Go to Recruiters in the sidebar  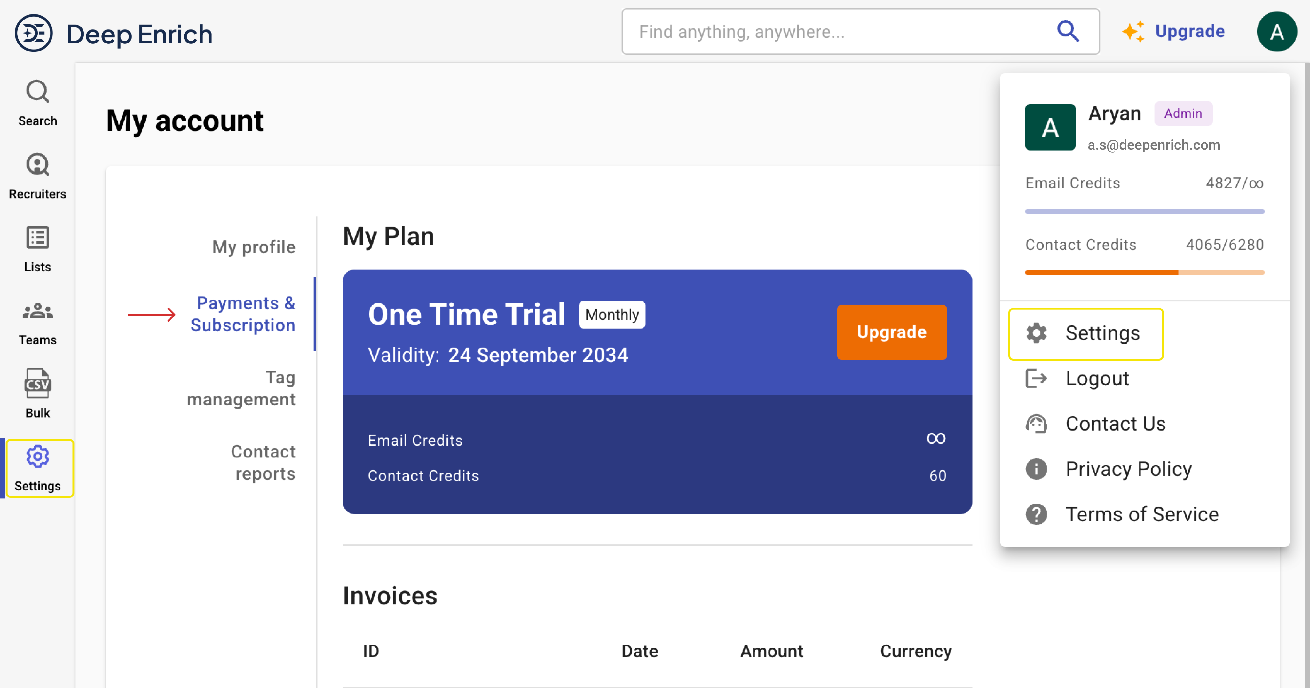[x=38, y=176]
